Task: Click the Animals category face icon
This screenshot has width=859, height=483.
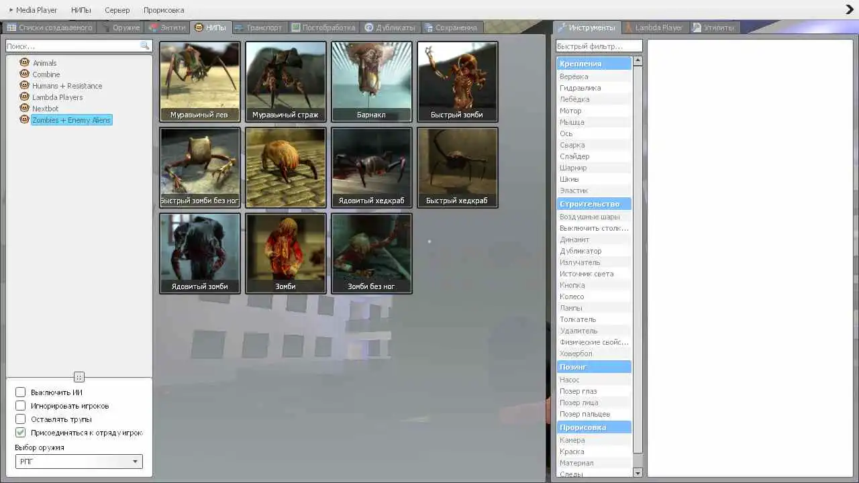Action: click(25, 62)
